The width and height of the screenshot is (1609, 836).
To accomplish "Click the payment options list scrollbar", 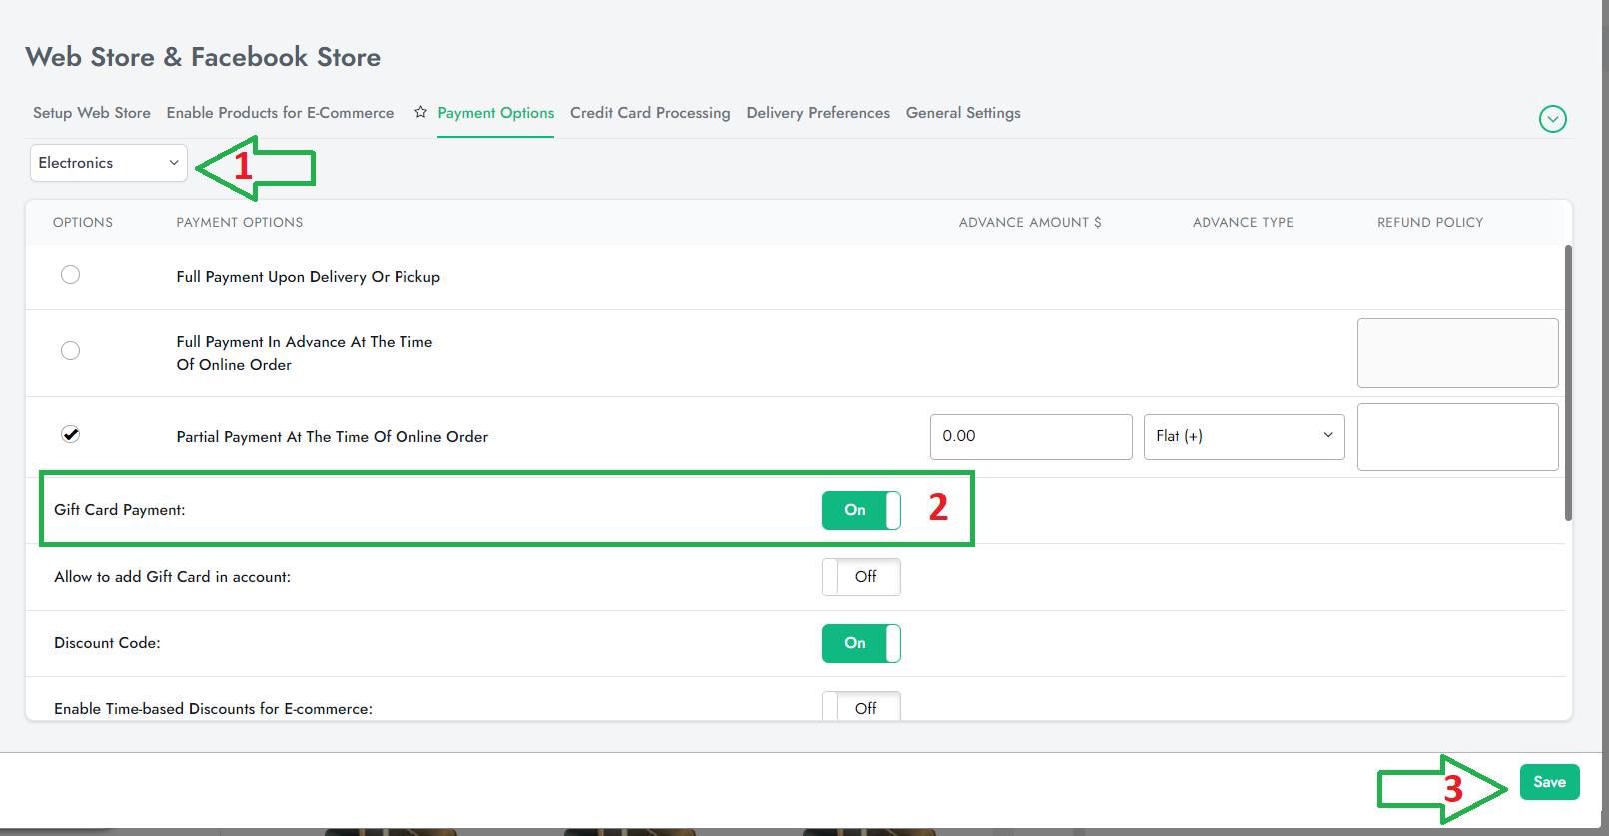I will tap(1567, 383).
